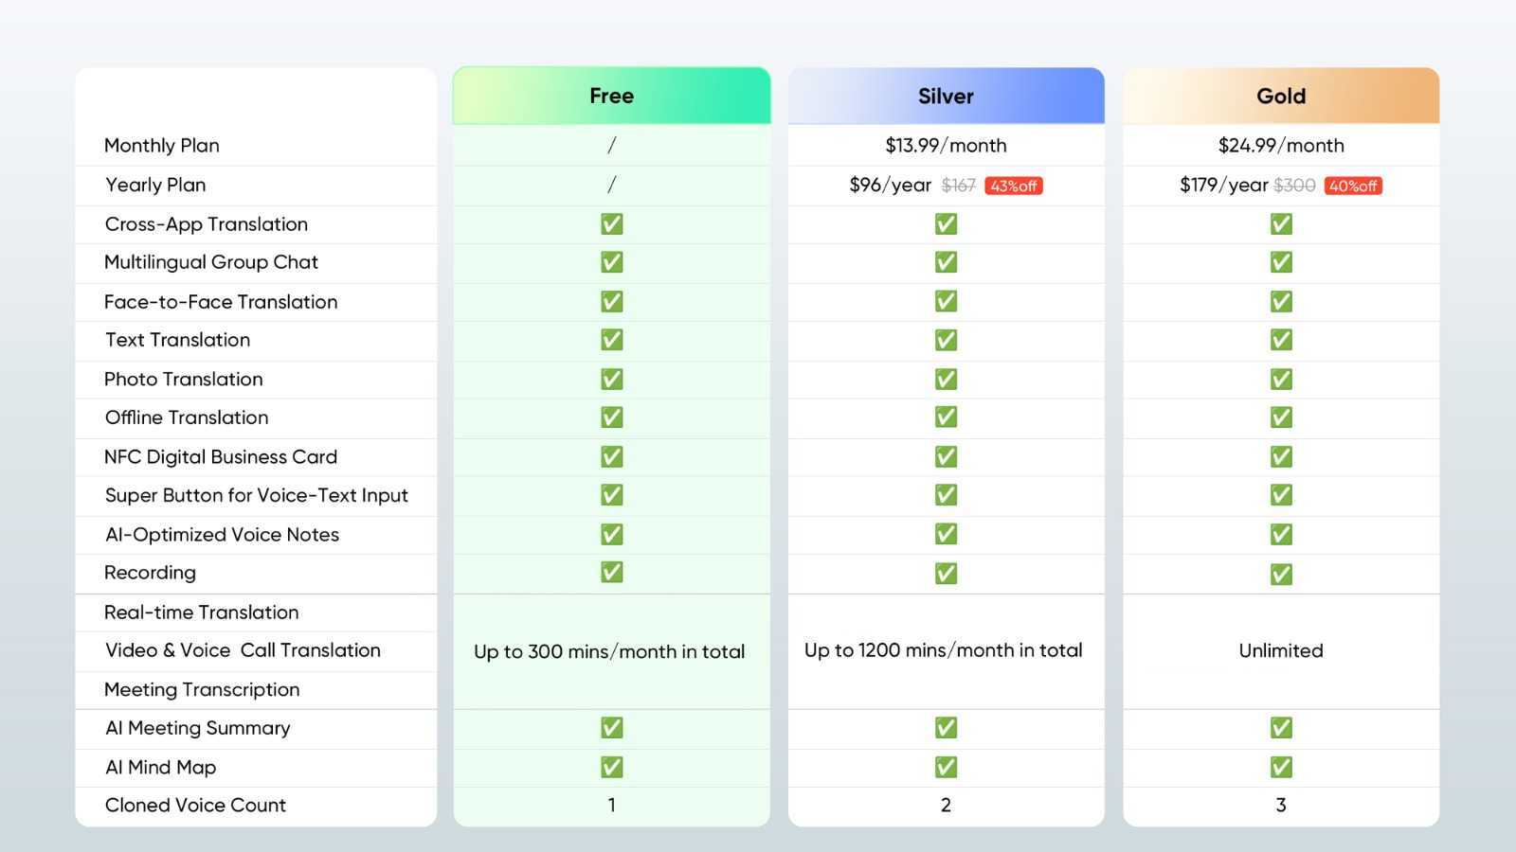
Task: Click the 43%off badge in Silver
Action: (1014, 186)
